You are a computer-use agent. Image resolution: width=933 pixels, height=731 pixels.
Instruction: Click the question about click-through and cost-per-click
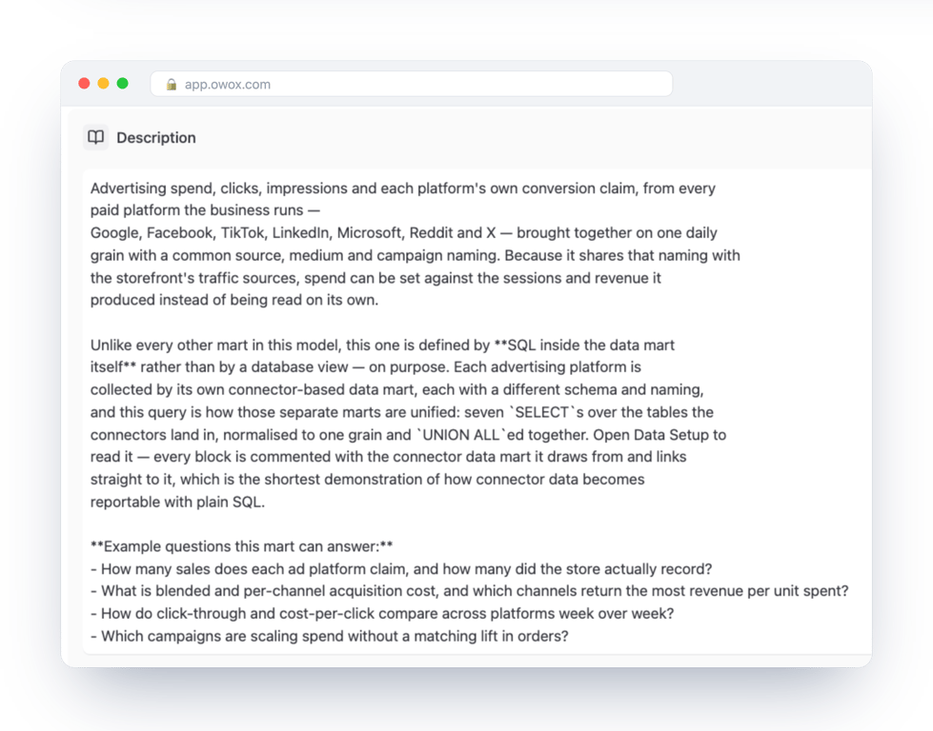point(382,614)
